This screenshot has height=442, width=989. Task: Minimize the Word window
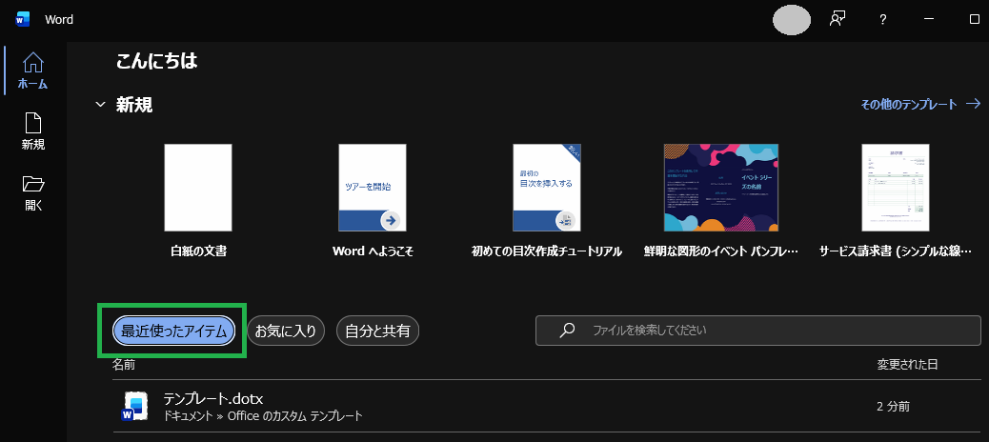[x=928, y=20]
